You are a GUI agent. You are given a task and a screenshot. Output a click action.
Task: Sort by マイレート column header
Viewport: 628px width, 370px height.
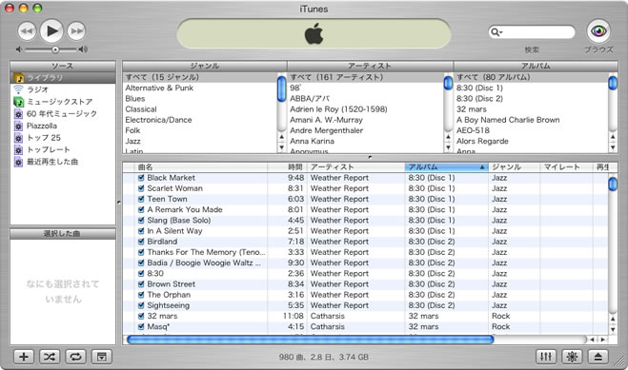(x=566, y=167)
